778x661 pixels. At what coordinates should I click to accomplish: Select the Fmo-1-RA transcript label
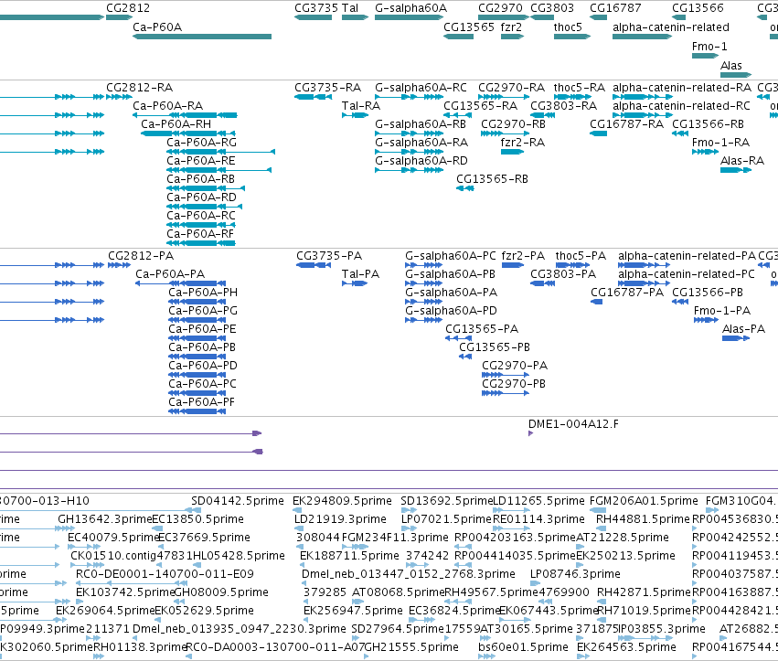tap(721, 143)
